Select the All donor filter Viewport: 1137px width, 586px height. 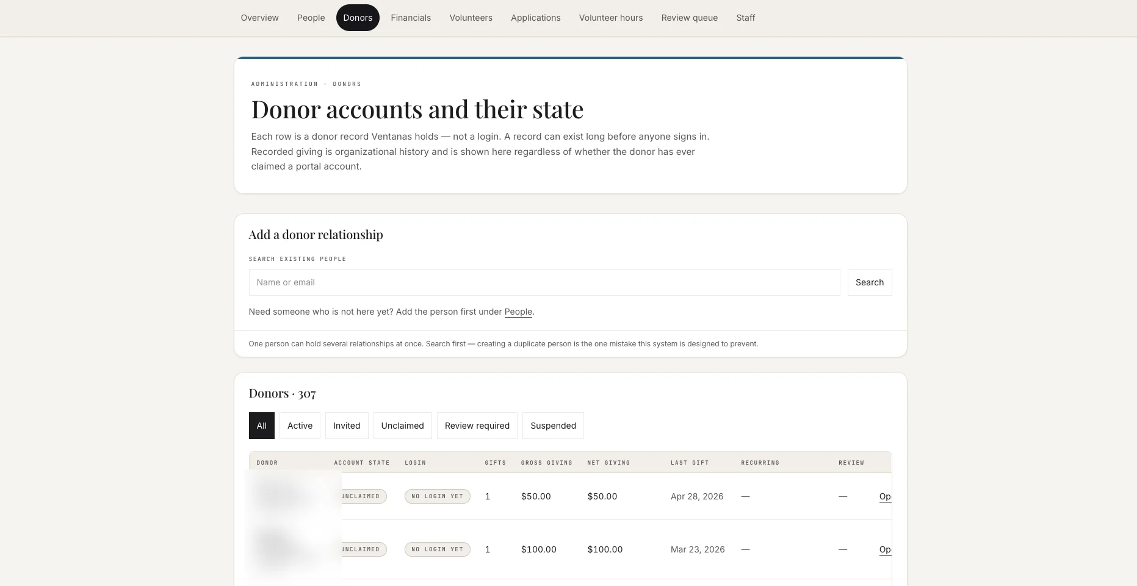(262, 426)
